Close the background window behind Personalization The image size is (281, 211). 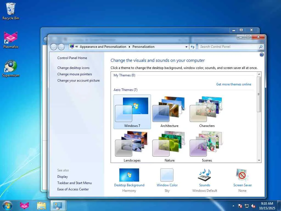click(252, 30)
